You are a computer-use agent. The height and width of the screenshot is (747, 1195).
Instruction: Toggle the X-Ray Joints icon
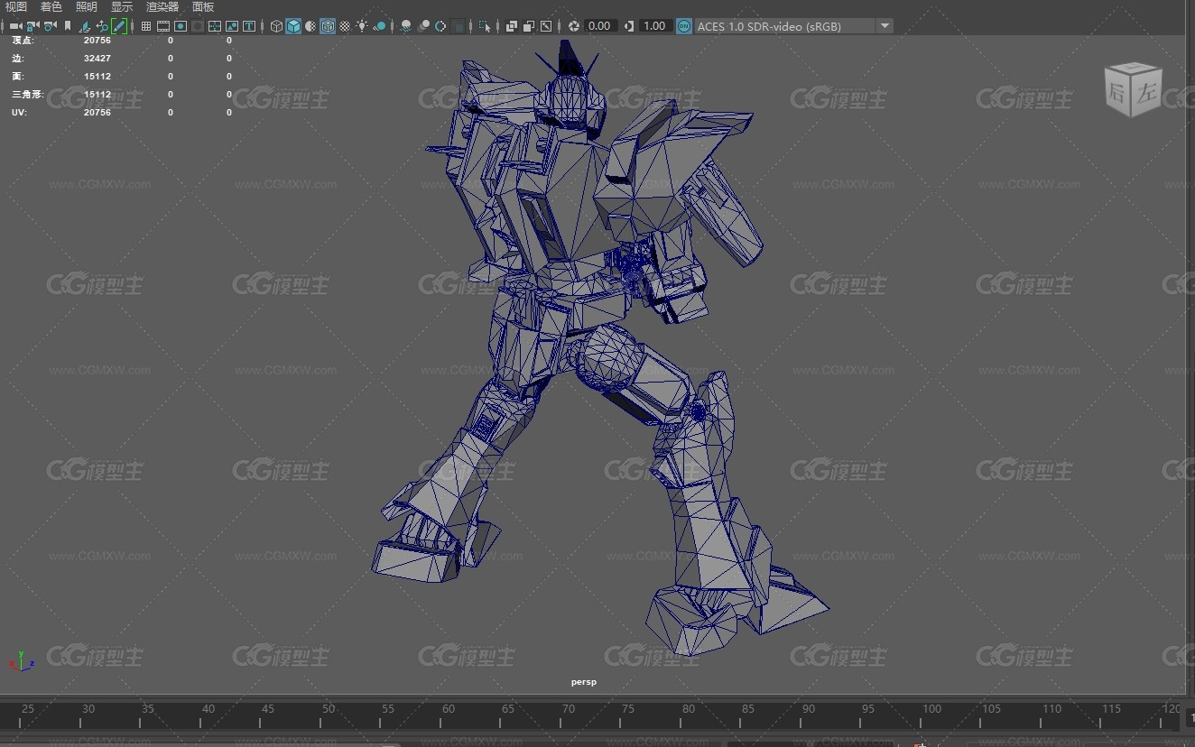(546, 26)
